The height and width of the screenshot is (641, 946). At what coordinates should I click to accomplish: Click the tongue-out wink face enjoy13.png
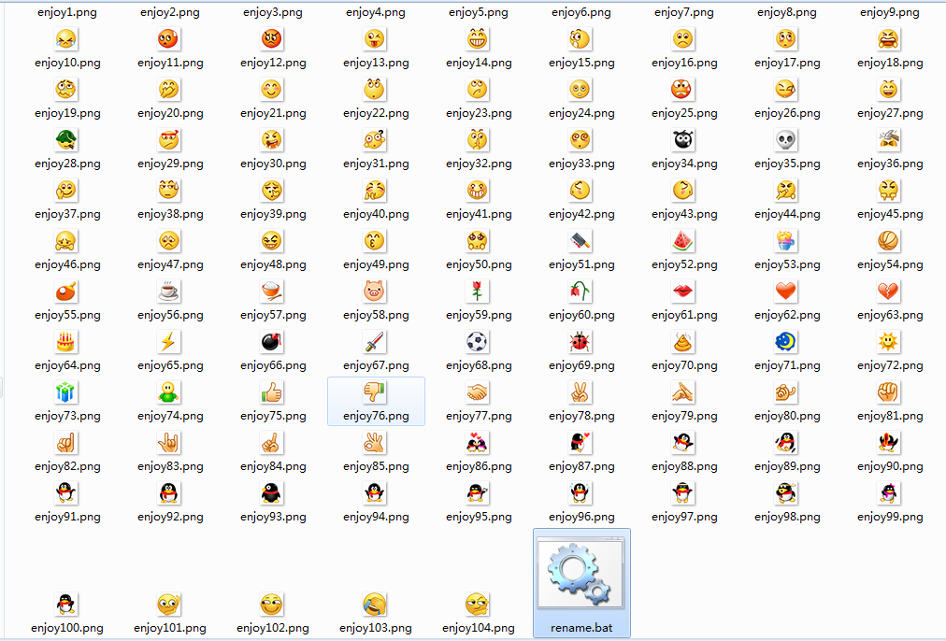tap(374, 39)
